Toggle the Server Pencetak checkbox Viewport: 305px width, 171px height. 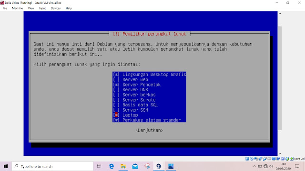(x=116, y=85)
